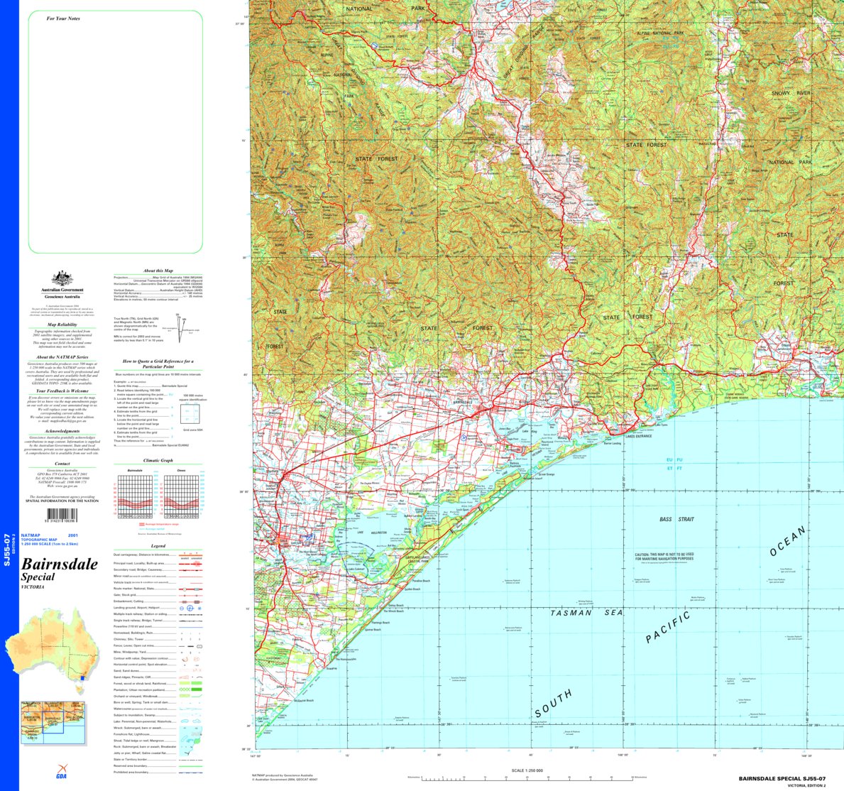Click the north declination diagram

[x=181, y=329]
